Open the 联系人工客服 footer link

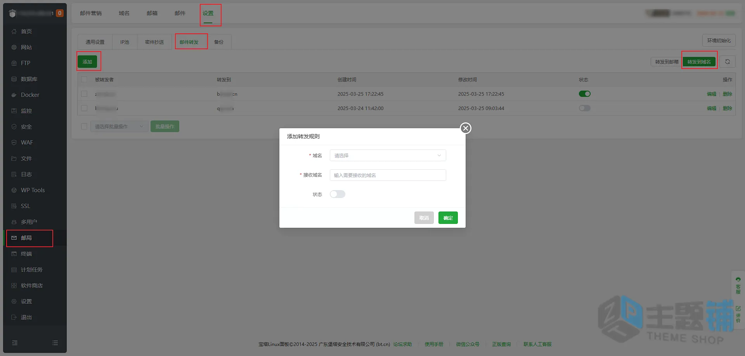tap(537, 344)
